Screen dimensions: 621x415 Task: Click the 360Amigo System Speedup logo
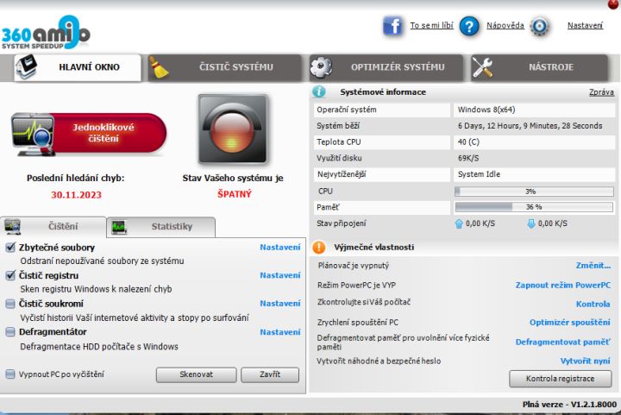click(x=46, y=33)
